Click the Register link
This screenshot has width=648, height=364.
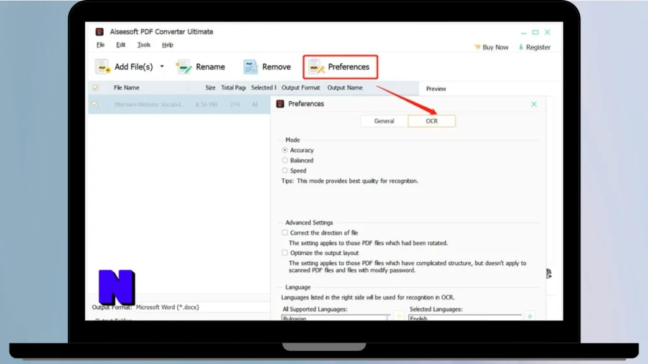(x=534, y=47)
